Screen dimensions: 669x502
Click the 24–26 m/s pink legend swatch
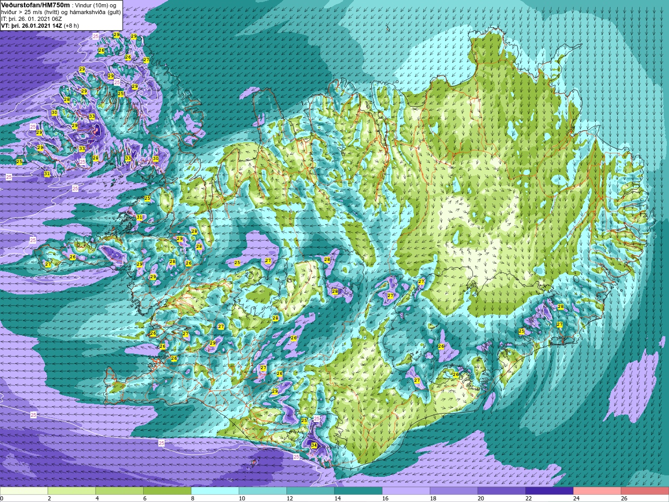tap(597, 491)
